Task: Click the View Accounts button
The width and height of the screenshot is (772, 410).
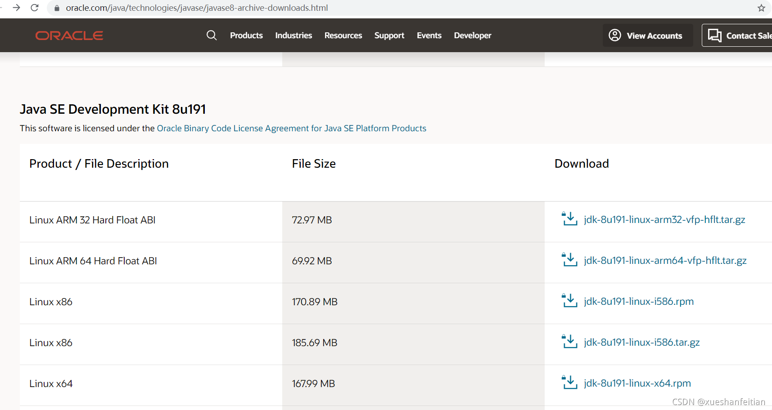Action: click(648, 36)
